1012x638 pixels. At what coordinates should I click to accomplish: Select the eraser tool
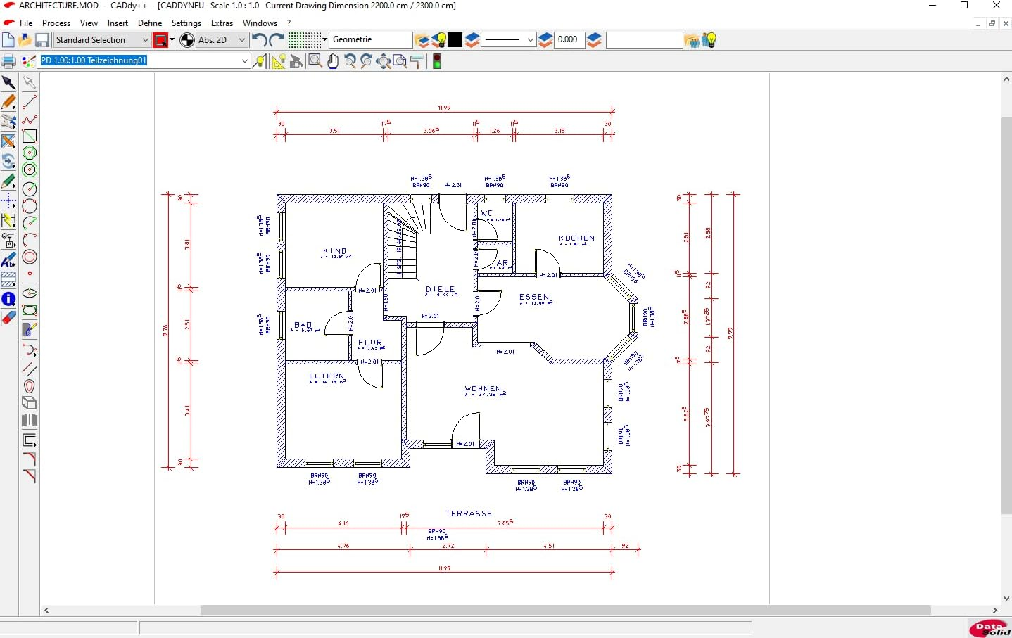coord(9,318)
